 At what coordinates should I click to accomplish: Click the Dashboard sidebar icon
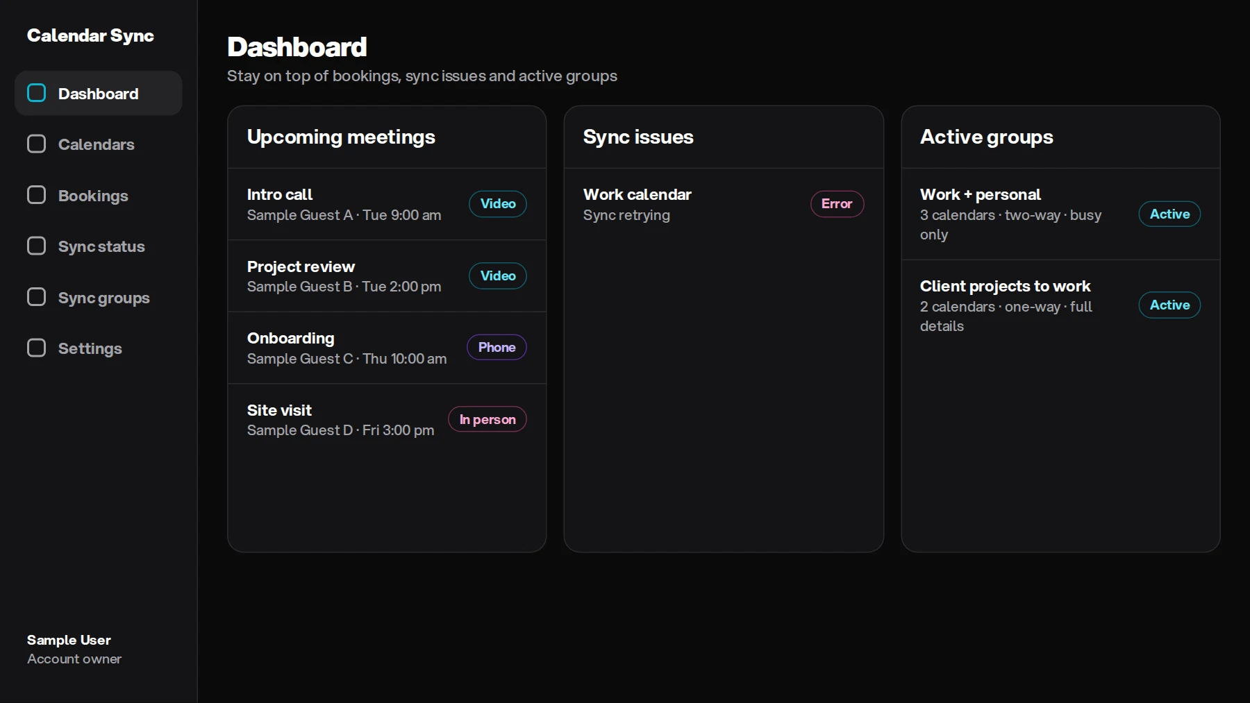(36, 93)
